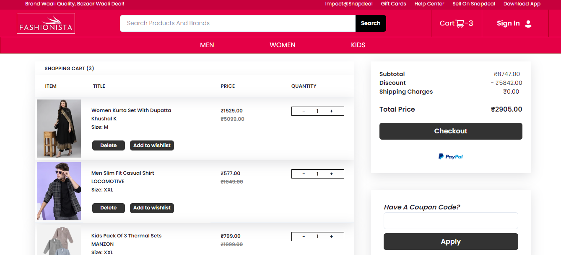The image size is (561, 255).
Task: Decrease quantity of Men Slim Fit Shirt
Action: (304, 174)
